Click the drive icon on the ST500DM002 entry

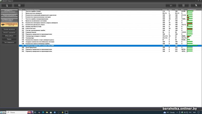(x=3, y=25)
